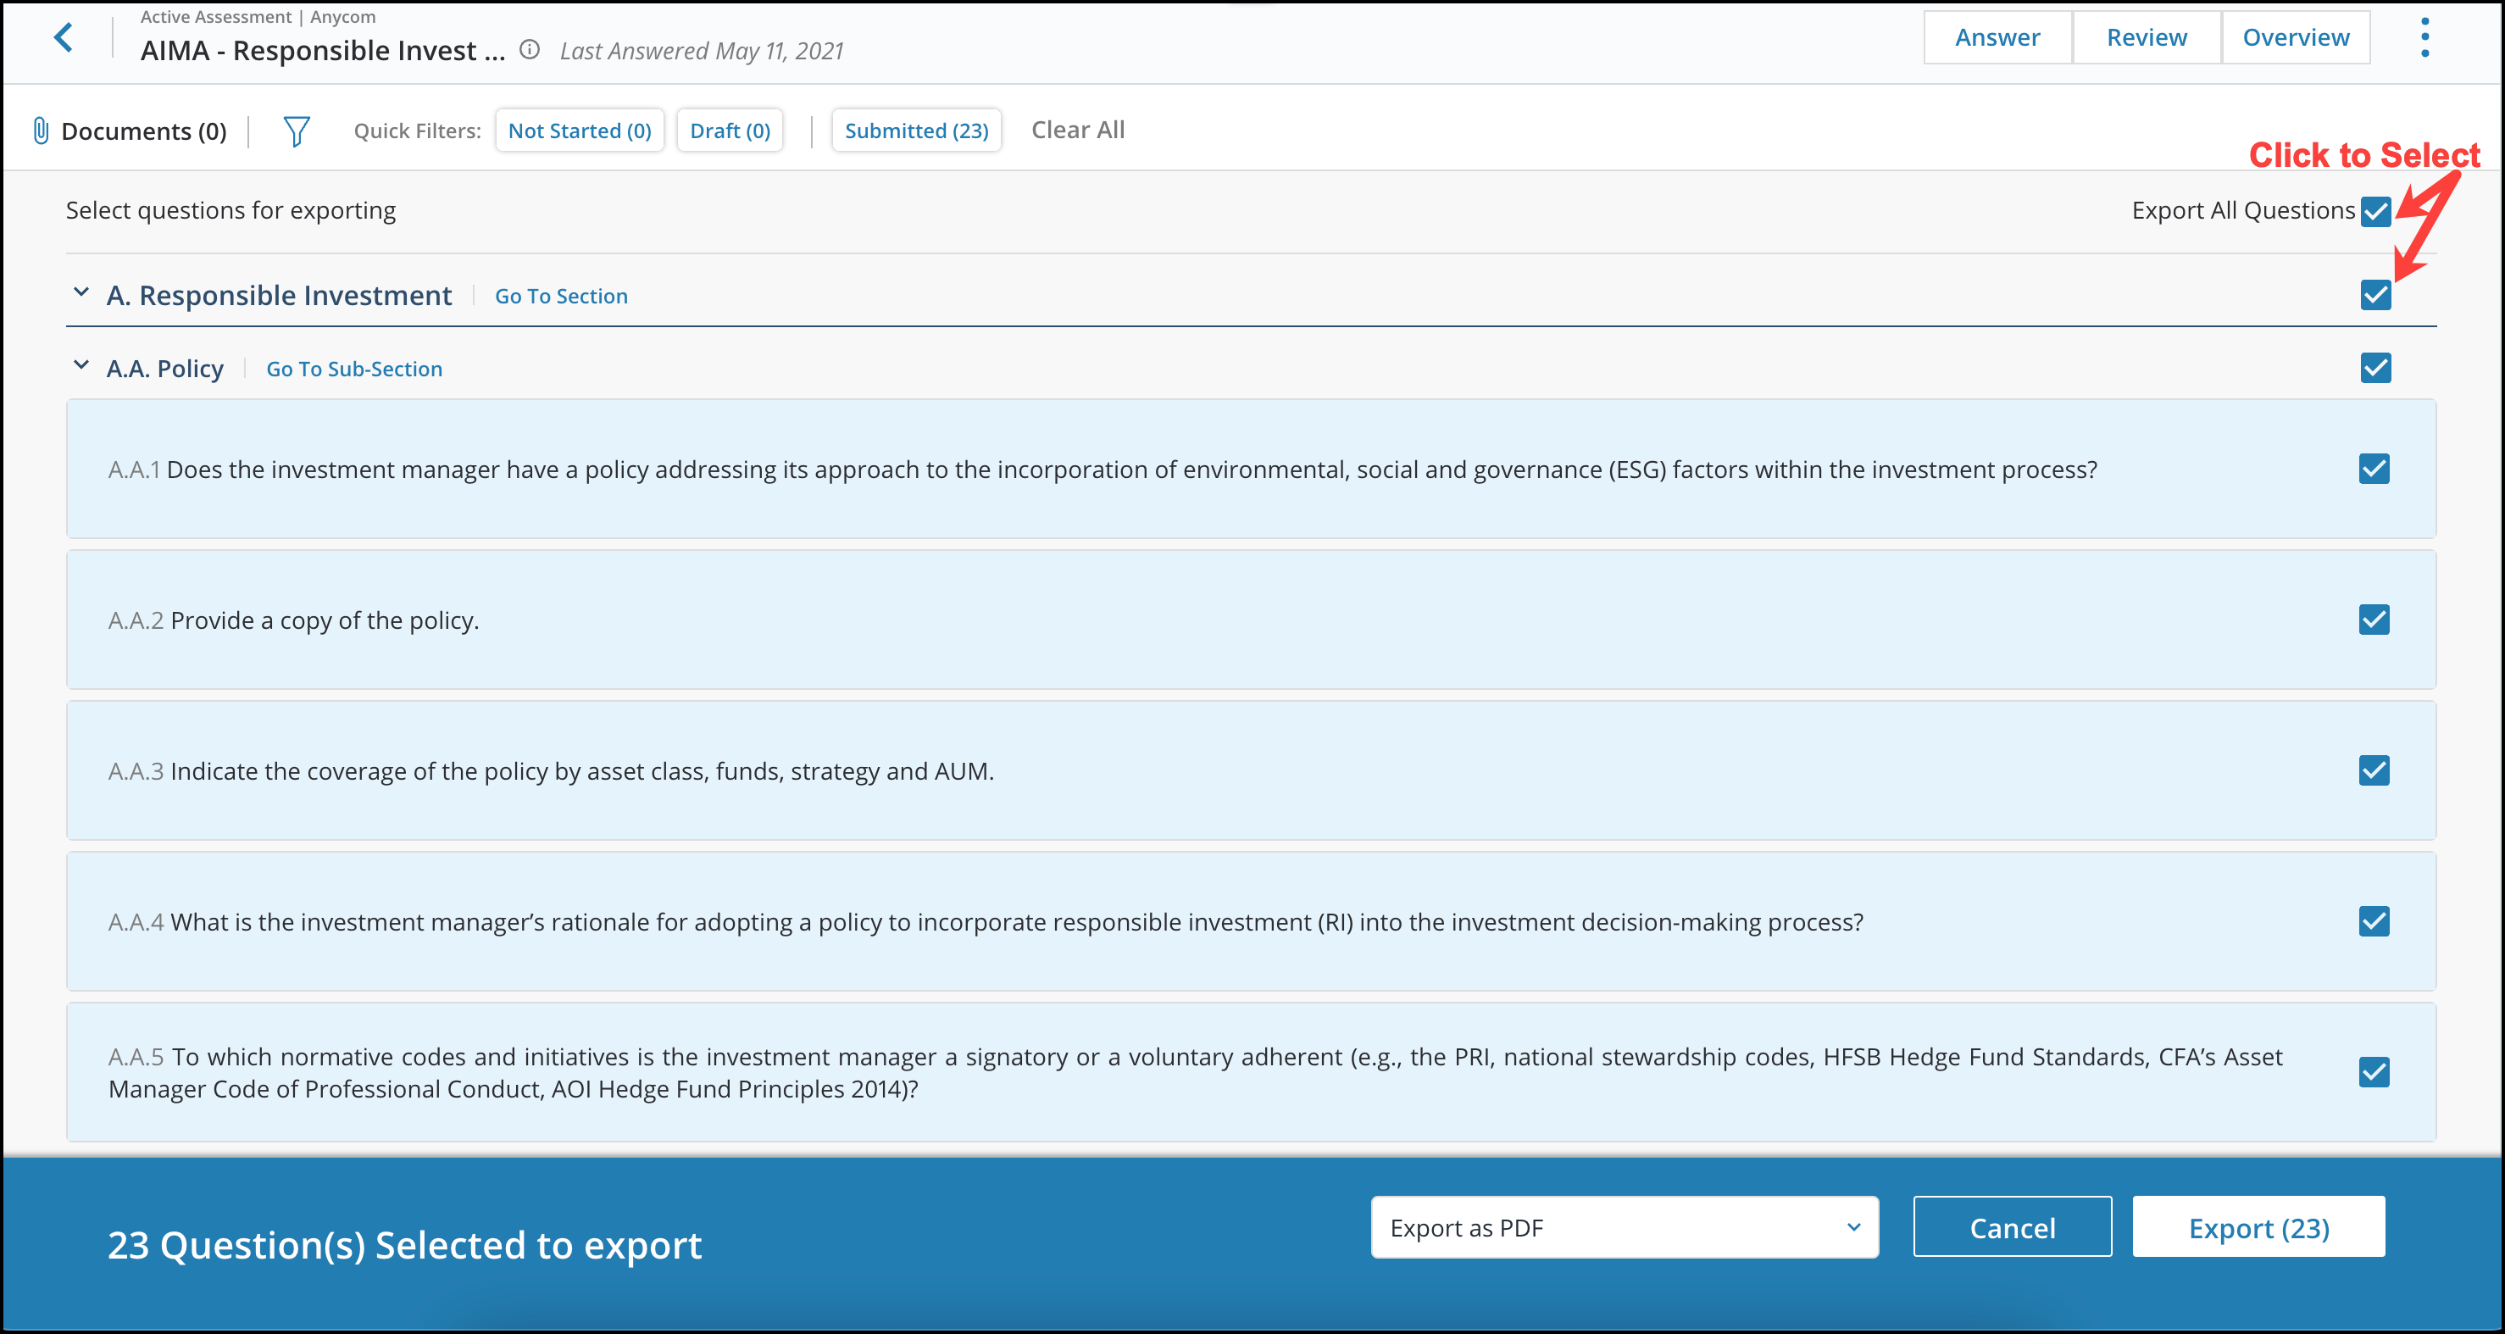
Task: Follow the Go To Sub-Section link
Action: pos(354,370)
